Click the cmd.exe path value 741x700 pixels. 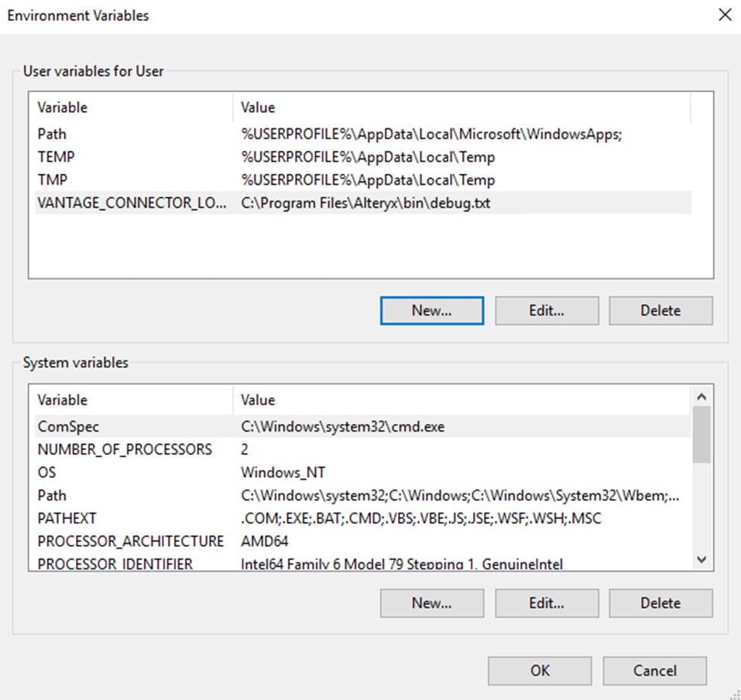coord(342,427)
